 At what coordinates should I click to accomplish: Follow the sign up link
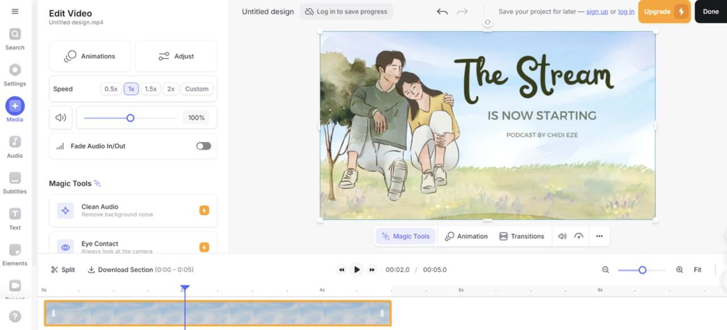click(x=597, y=11)
